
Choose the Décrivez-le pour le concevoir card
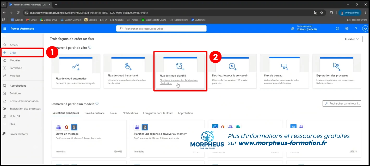(232, 71)
